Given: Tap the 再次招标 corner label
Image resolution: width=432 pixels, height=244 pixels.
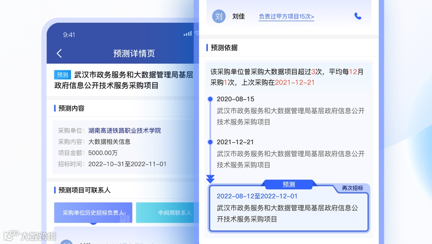Looking at the screenshot, I should pyautogui.click(x=352, y=188).
